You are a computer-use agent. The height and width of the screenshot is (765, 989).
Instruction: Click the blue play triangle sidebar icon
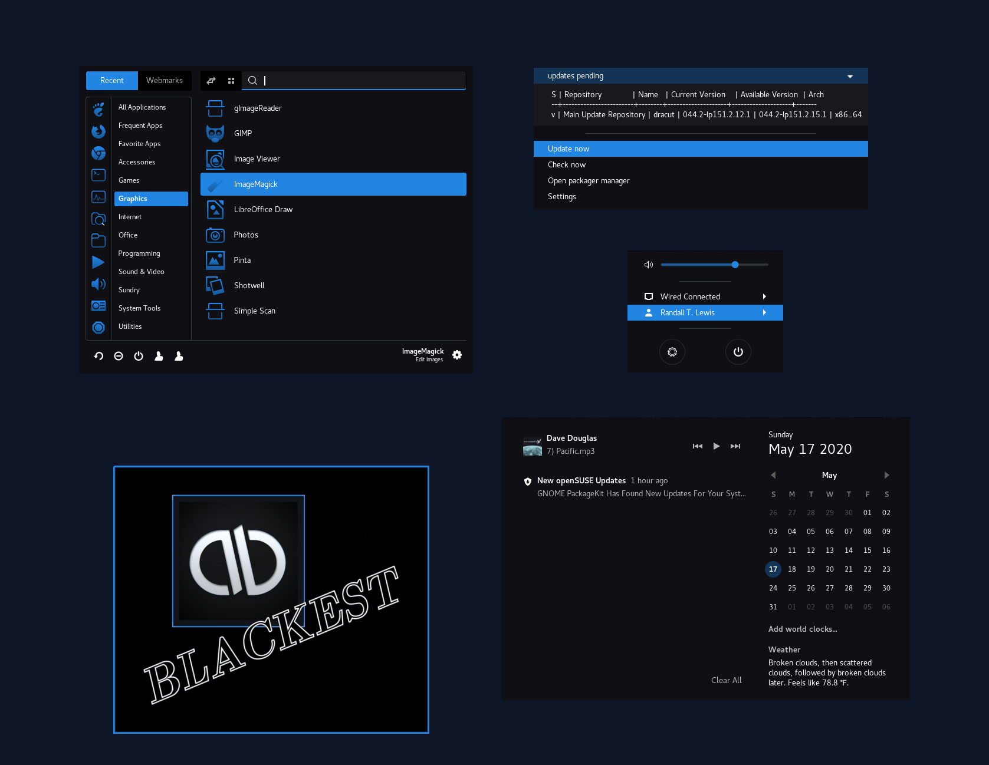point(98,262)
